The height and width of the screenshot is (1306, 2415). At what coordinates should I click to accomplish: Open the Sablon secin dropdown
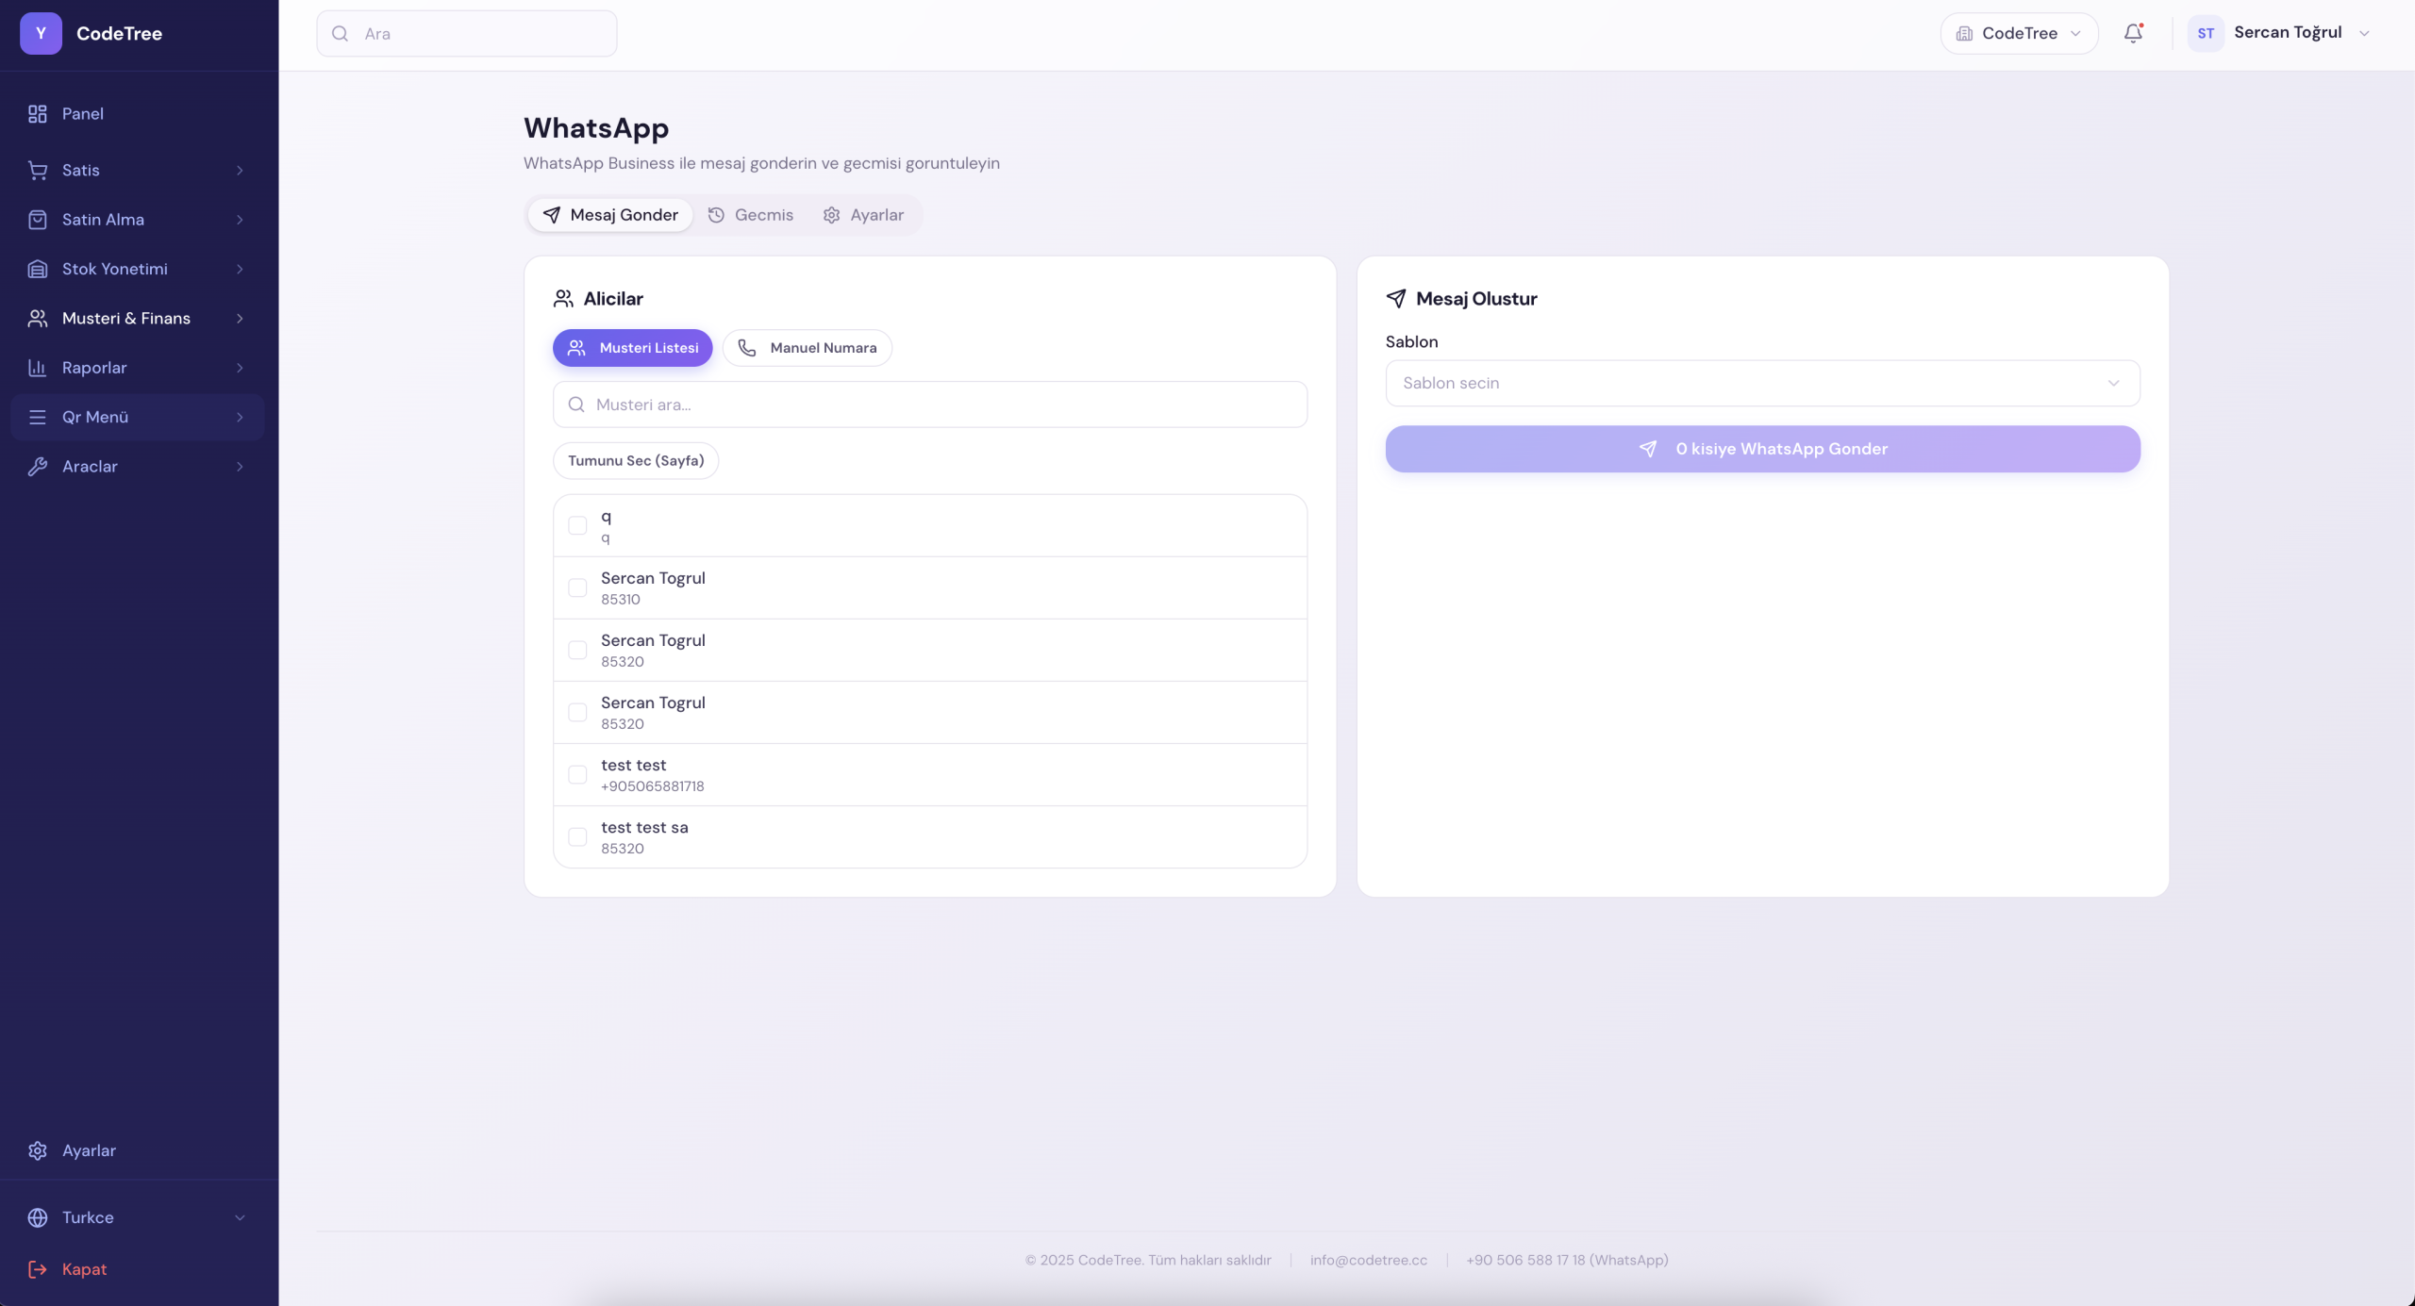click(1761, 383)
